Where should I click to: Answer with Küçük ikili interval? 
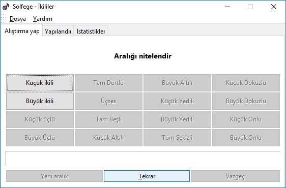pyautogui.click(x=40, y=83)
